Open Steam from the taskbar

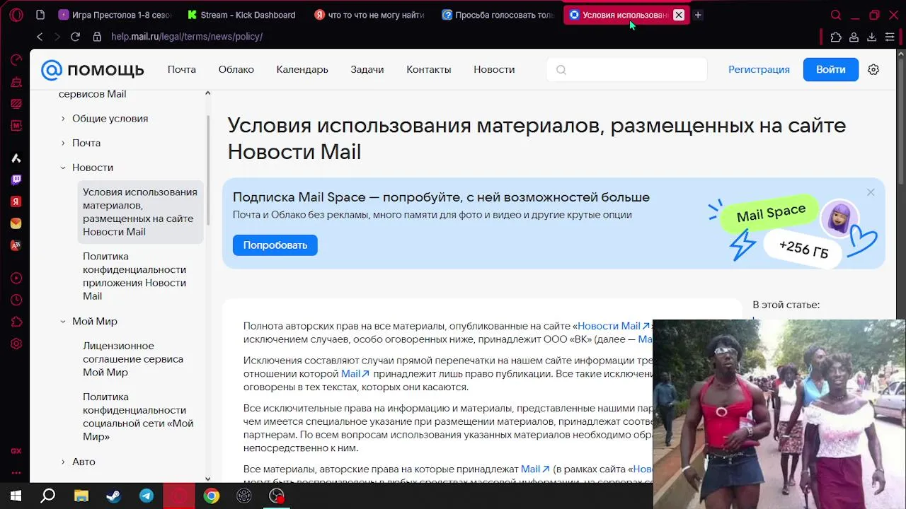coord(113,496)
